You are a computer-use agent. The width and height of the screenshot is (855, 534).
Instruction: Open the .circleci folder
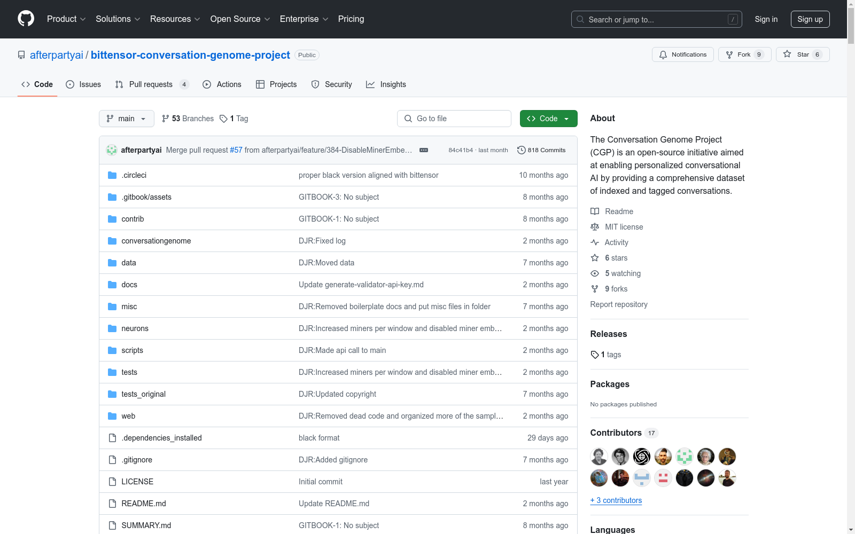pyautogui.click(x=134, y=175)
